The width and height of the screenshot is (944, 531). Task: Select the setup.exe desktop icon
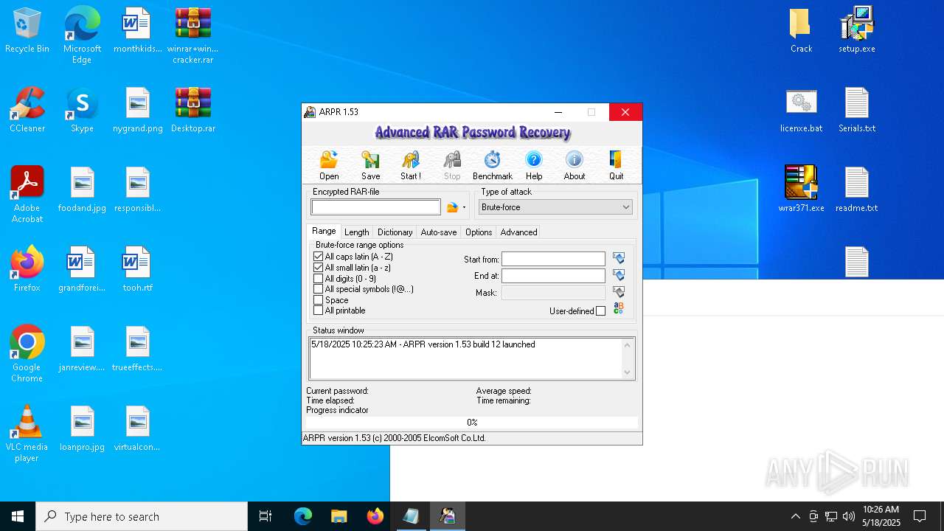857,31
